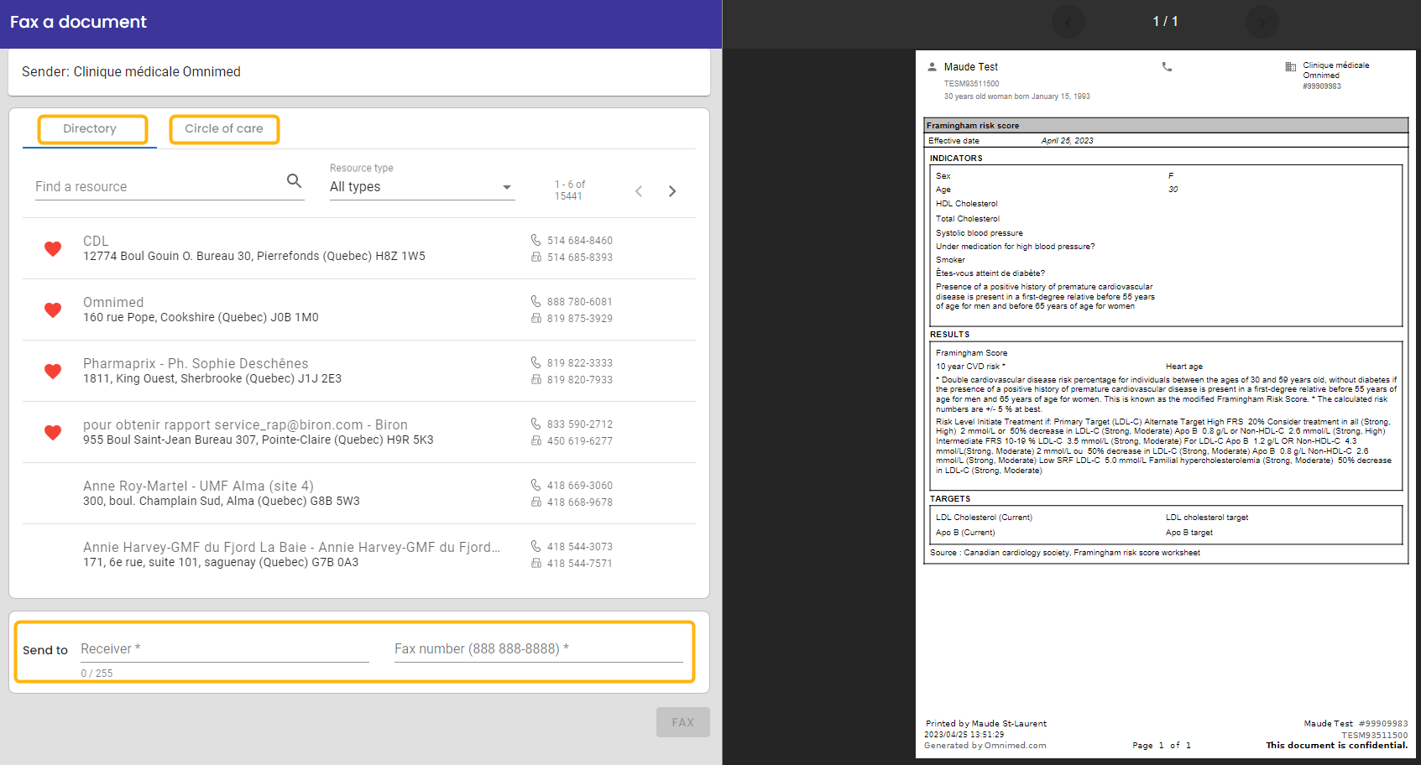Click phone icon for Annie Harvey-GMF

tap(535, 546)
